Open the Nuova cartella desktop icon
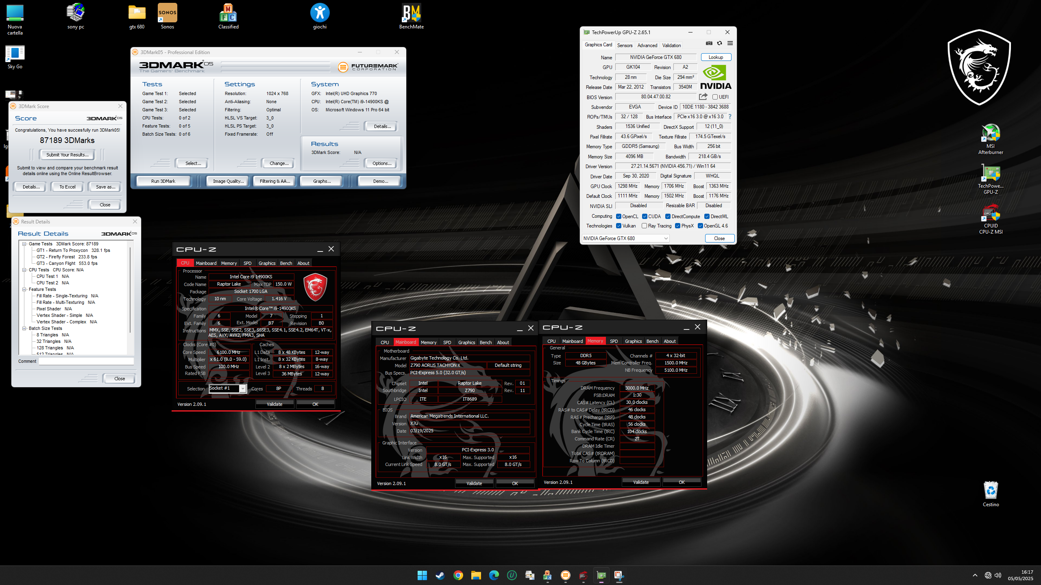The width and height of the screenshot is (1041, 585). [15, 19]
